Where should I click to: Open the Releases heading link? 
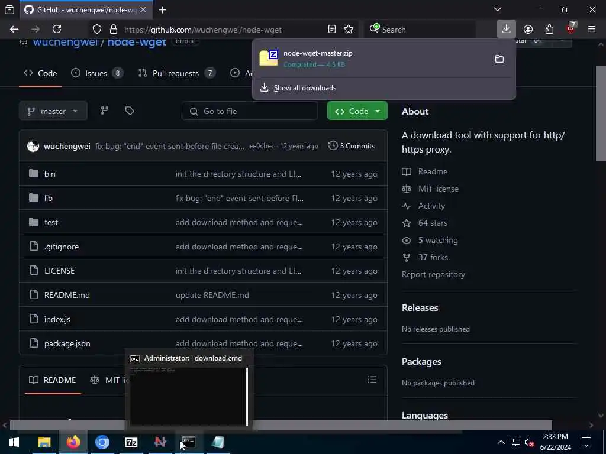tap(420, 308)
